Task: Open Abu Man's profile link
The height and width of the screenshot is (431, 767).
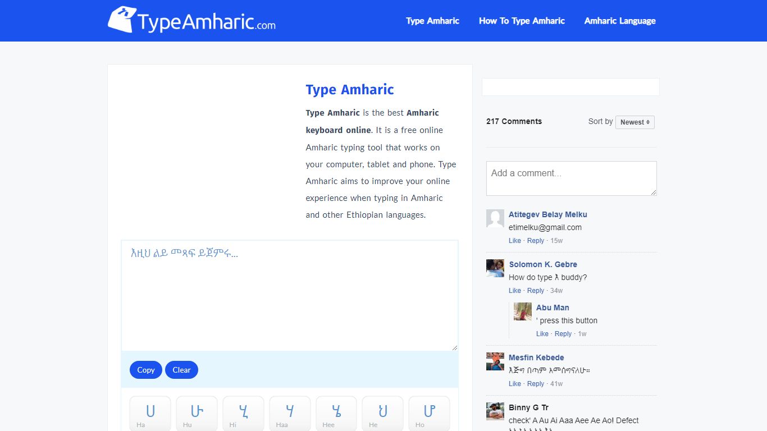Action: [553, 308]
